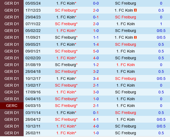Open the 3-4 score from 10/12/17

coord(96,79)
